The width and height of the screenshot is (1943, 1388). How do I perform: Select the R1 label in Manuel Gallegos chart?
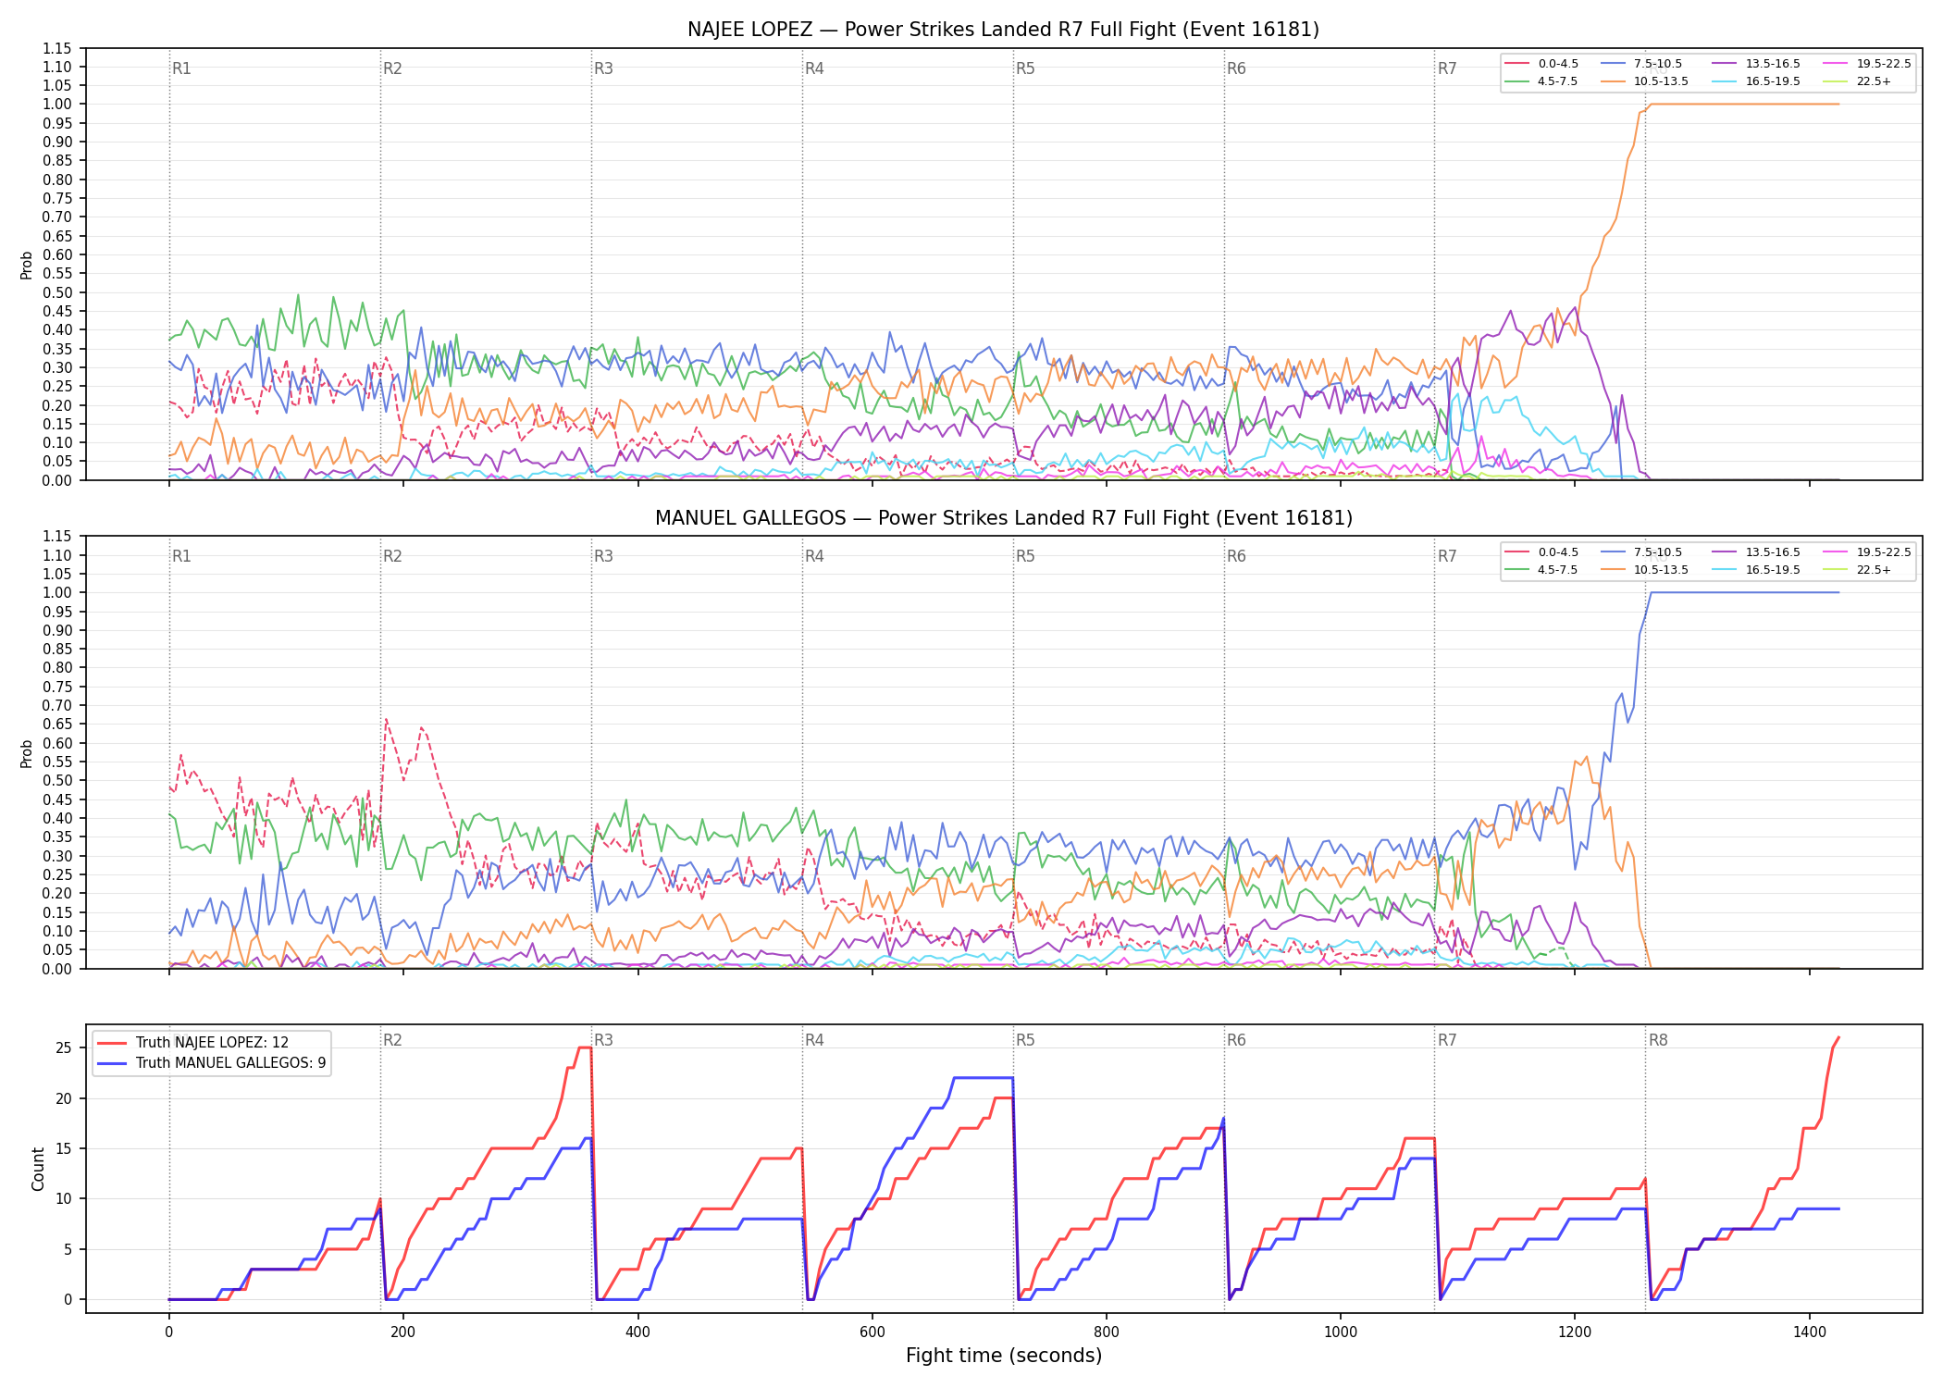coord(181,556)
